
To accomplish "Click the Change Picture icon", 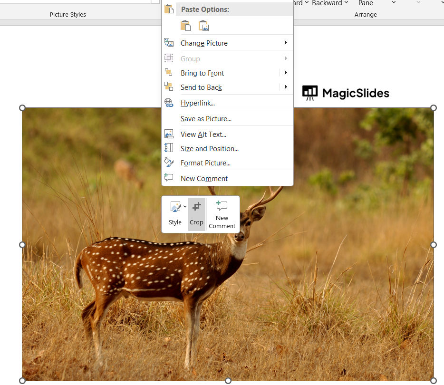I will pos(169,43).
